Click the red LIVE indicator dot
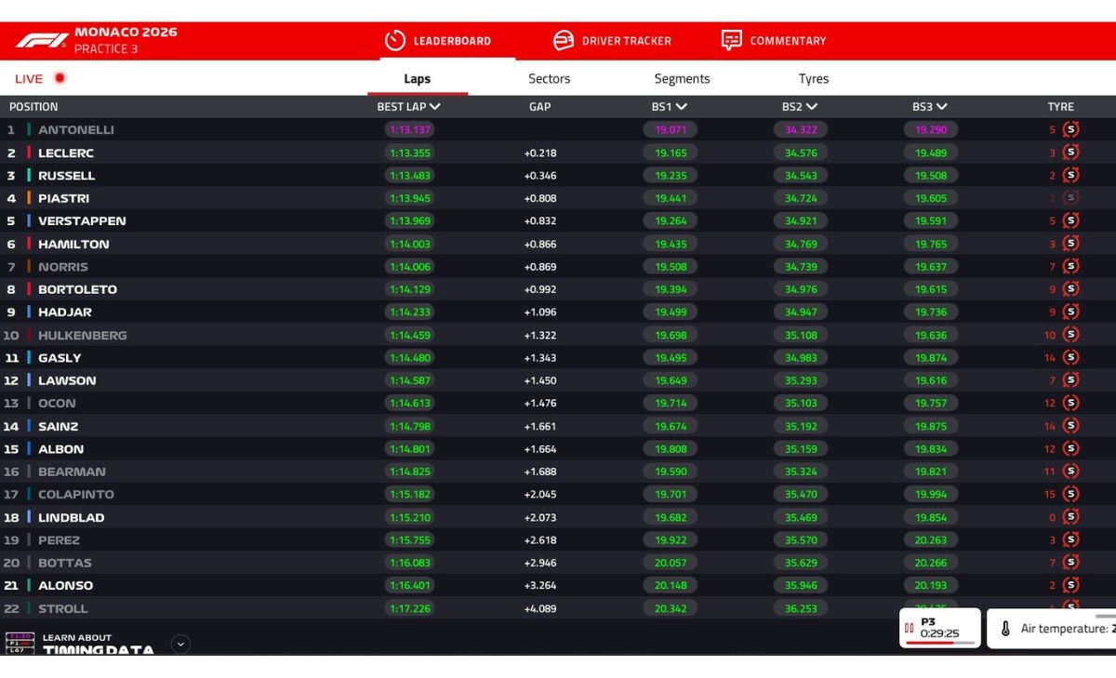 click(x=60, y=78)
